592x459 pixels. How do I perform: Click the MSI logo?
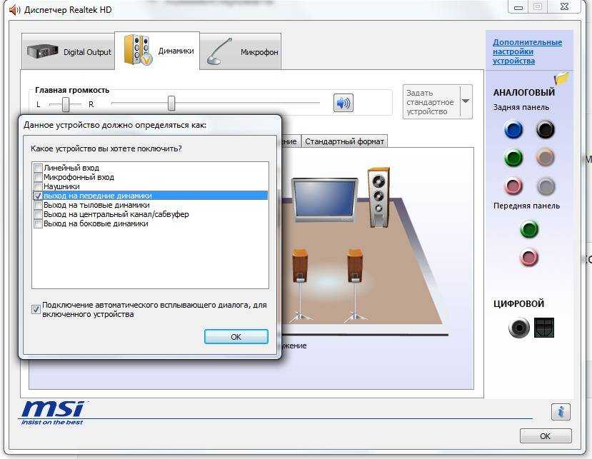click(x=53, y=413)
